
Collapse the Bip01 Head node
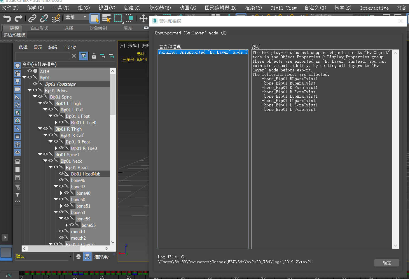click(x=50, y=167)
